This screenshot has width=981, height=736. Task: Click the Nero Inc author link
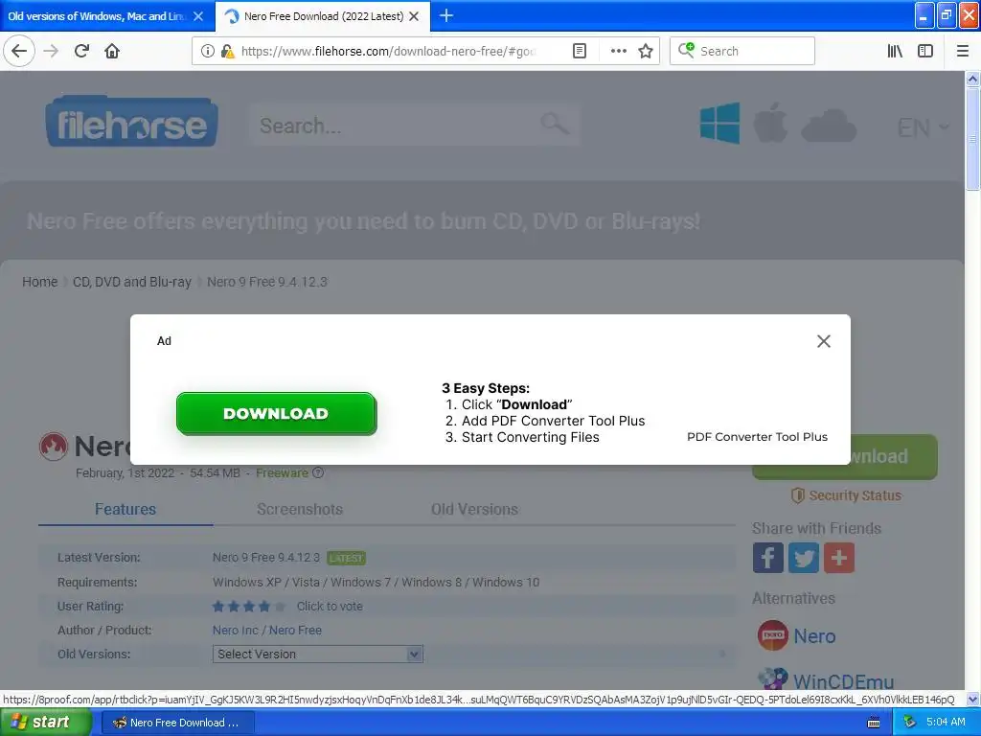pyautogui.click(x=236, y=631)
